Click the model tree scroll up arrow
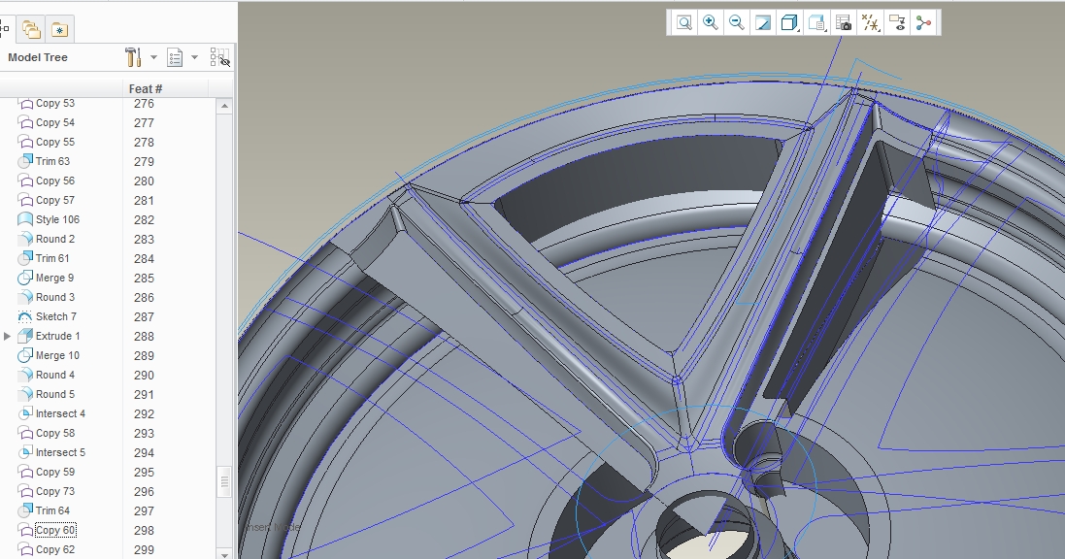Screen dimensions: 1065x559 pyautogui.click(x=224, y=106)
